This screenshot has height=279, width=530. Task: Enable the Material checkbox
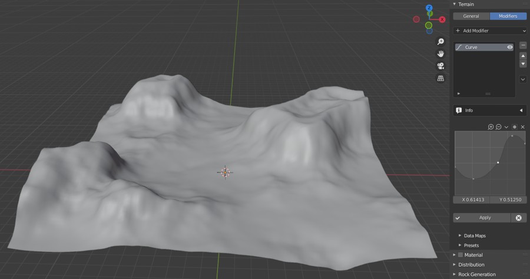tap(461, 255)
